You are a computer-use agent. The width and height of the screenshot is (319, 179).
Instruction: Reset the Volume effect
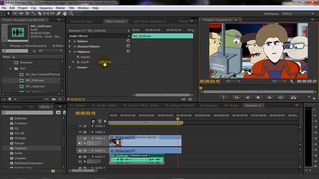128,41
